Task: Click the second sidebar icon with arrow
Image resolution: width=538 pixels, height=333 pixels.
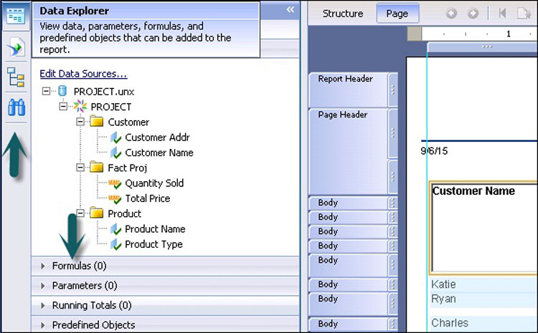Action: (16, 47)
